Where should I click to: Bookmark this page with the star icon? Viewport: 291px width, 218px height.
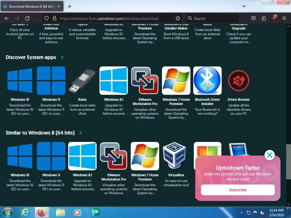pyautogui.click(x=178, y=18)
